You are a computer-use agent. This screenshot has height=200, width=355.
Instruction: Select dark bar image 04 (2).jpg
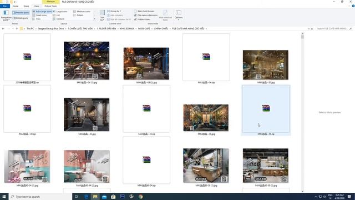(x=146, y=63)
